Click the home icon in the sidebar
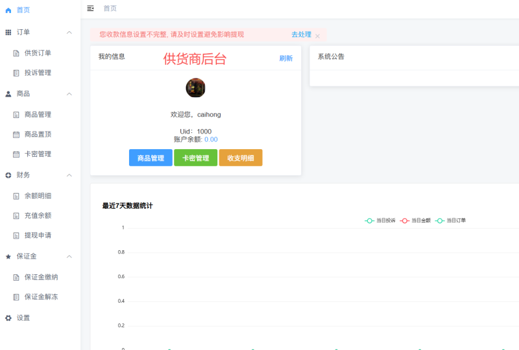Image resolution: width=519 pixels, height=350 pixels. (8, 10)
